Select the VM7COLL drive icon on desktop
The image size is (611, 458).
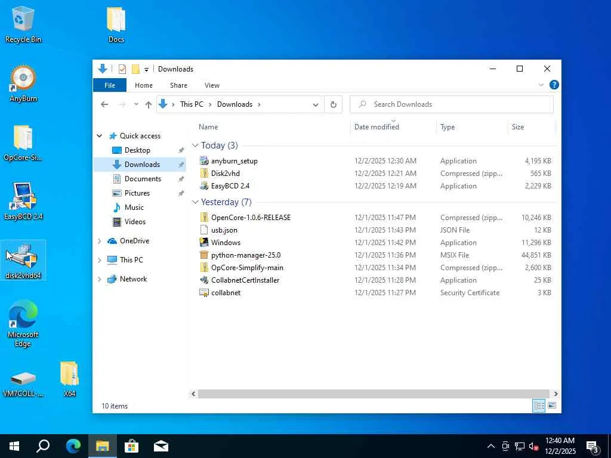click(x=23, y=383)
